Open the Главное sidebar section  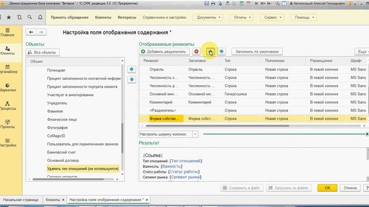coord(7,32)
